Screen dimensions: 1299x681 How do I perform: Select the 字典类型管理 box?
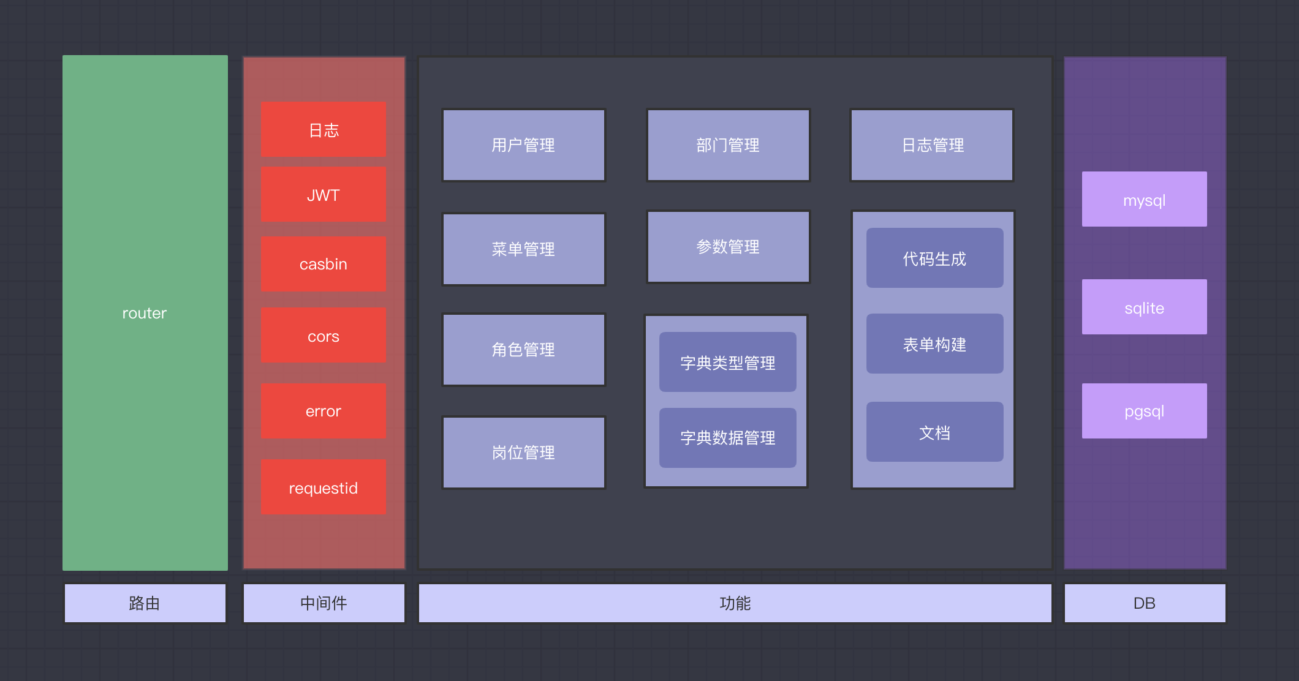(x=727, y=363)
